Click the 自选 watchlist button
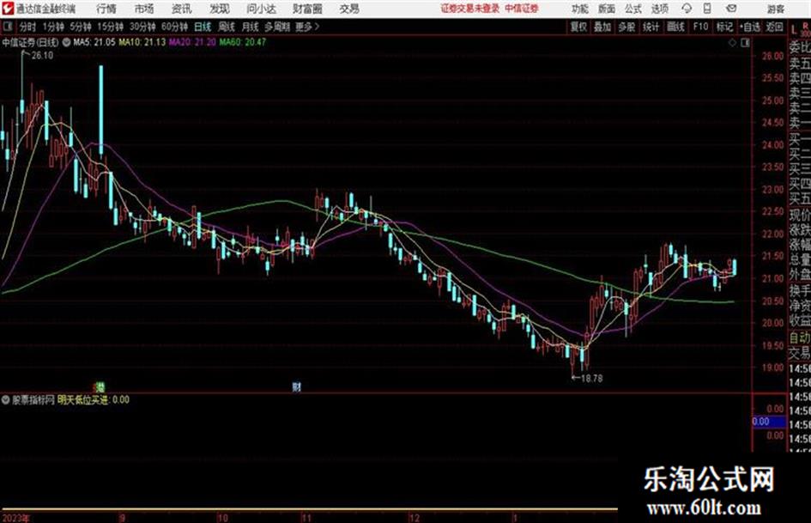This screenshot has height=523, width=811. [x=750, y=27]
